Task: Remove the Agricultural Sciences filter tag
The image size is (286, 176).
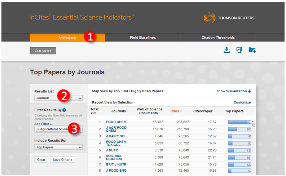Action: pos(38,129)
